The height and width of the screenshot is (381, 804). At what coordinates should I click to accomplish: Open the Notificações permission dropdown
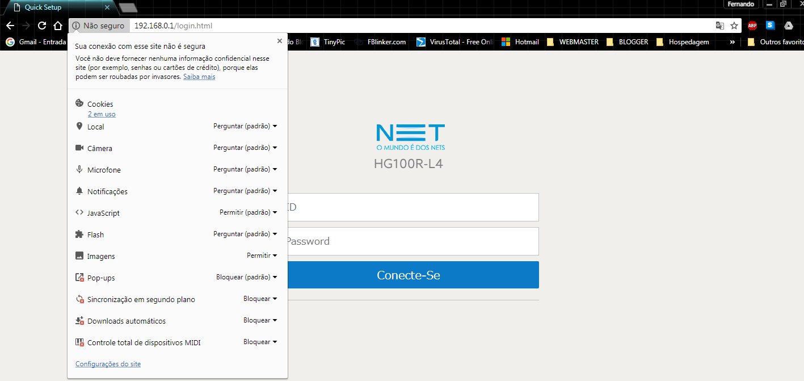point(245,191)
